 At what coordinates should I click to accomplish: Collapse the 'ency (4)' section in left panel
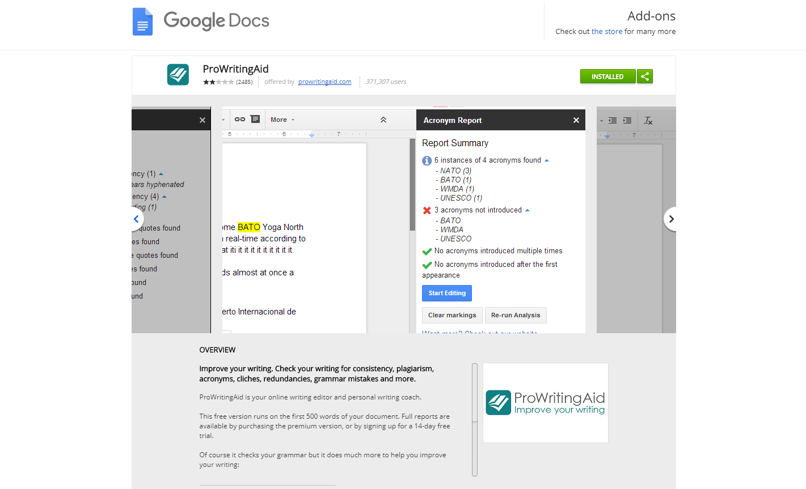click(x=164, y=197)
